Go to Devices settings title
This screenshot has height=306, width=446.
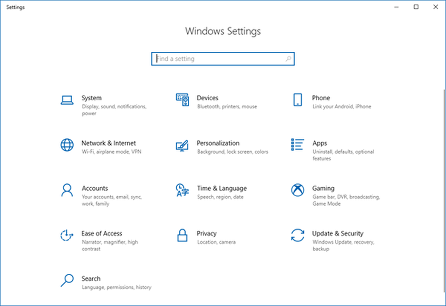[x=207, y=98]
